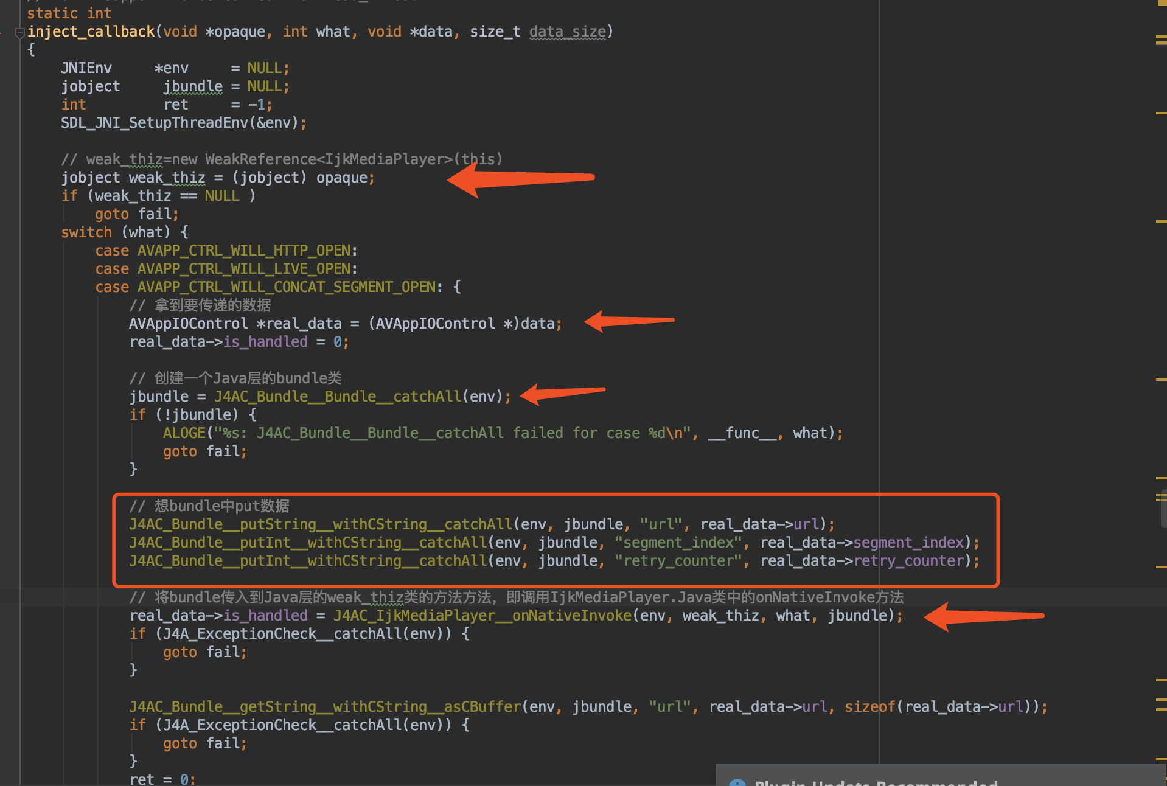This screenshot has width=1167, height=786.
Task: Collapse the inject_callback function fold marker
Action: click(x=19, y=32)
